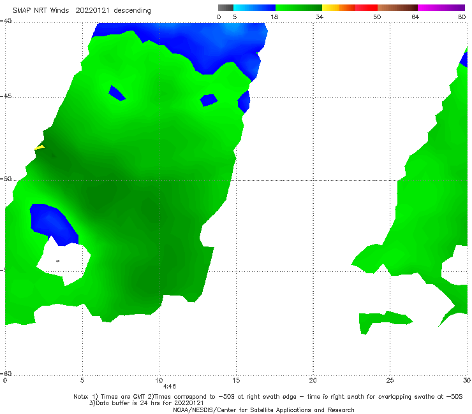Viewport: 472px width, 414px height.
Task: Click the note '3)Data buffer is 24 hrs for 20220121'
Action: point(146,403)
